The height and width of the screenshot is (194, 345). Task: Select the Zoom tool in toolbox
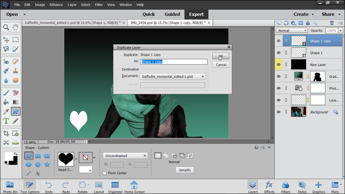tap(6, 27)
